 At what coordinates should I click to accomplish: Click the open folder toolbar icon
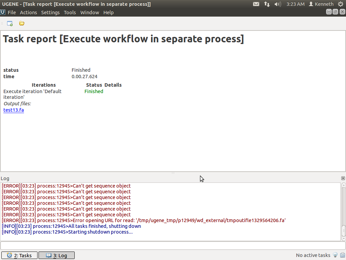(x=22, y=23)
